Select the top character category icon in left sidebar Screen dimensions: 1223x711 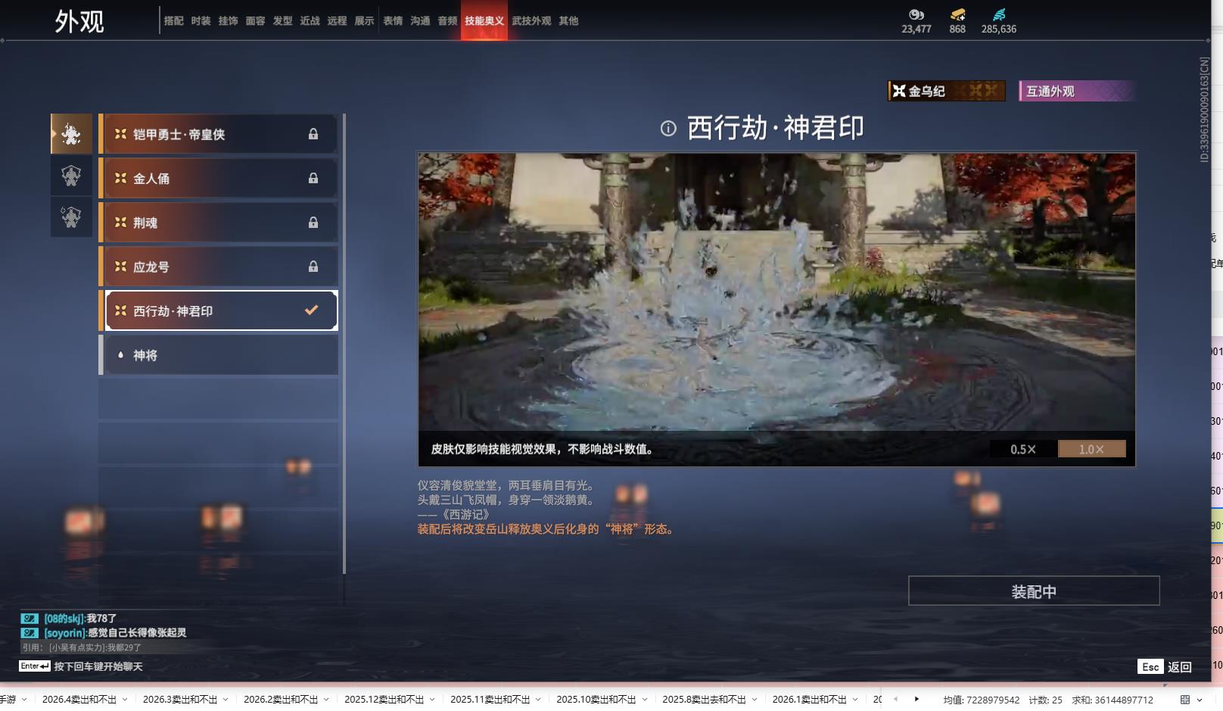coord(70,133)
